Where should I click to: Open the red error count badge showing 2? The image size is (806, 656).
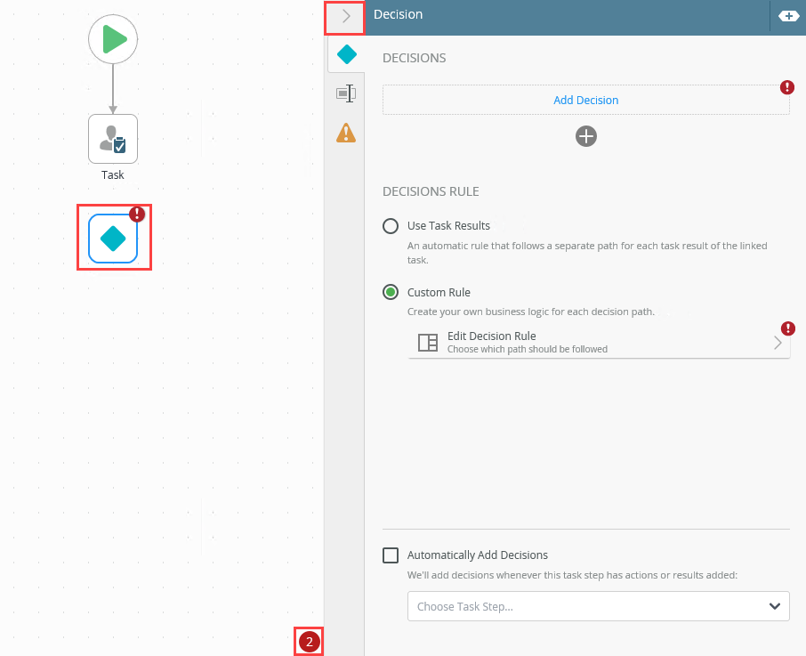pyautogui.click(x=310, y=642)
